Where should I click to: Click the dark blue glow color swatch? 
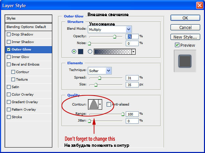pos(81,52)
